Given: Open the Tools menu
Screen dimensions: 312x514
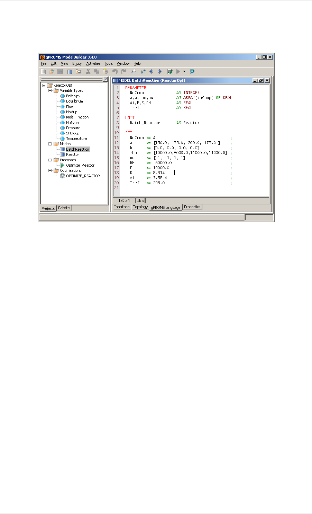Looking at the screenshot, I should 109,64.
